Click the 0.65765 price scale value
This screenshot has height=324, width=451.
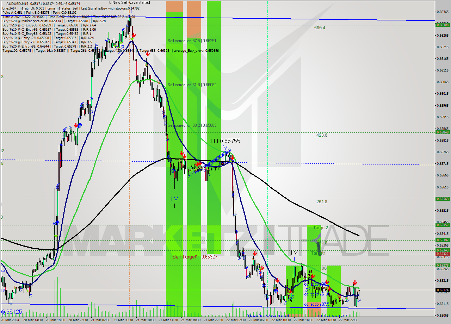coord(443,152)
